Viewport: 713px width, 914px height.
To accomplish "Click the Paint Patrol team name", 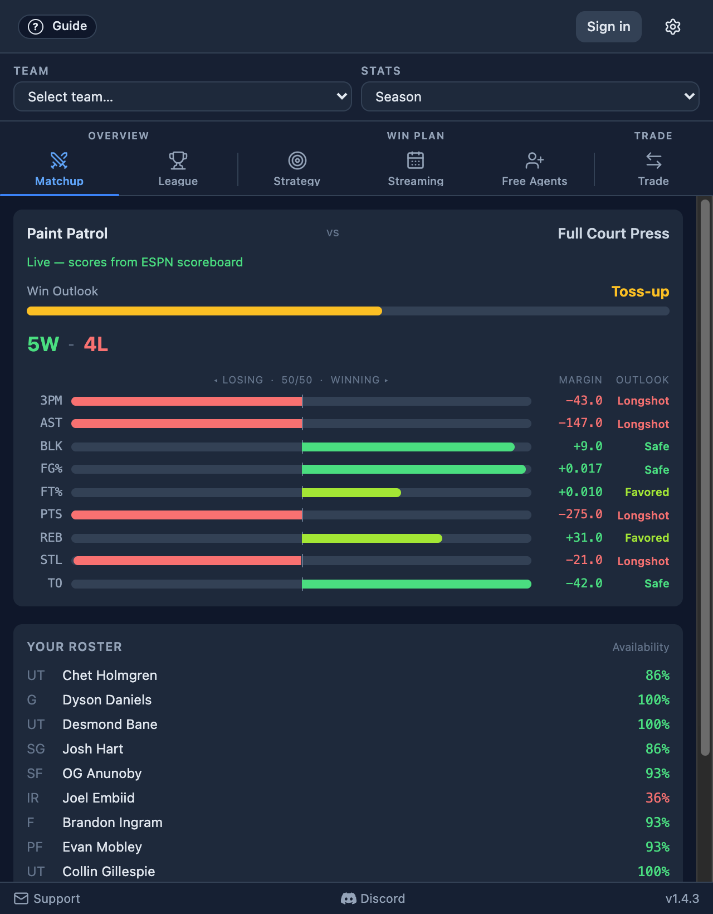I will pyautogui.click(x=67, y=234).
